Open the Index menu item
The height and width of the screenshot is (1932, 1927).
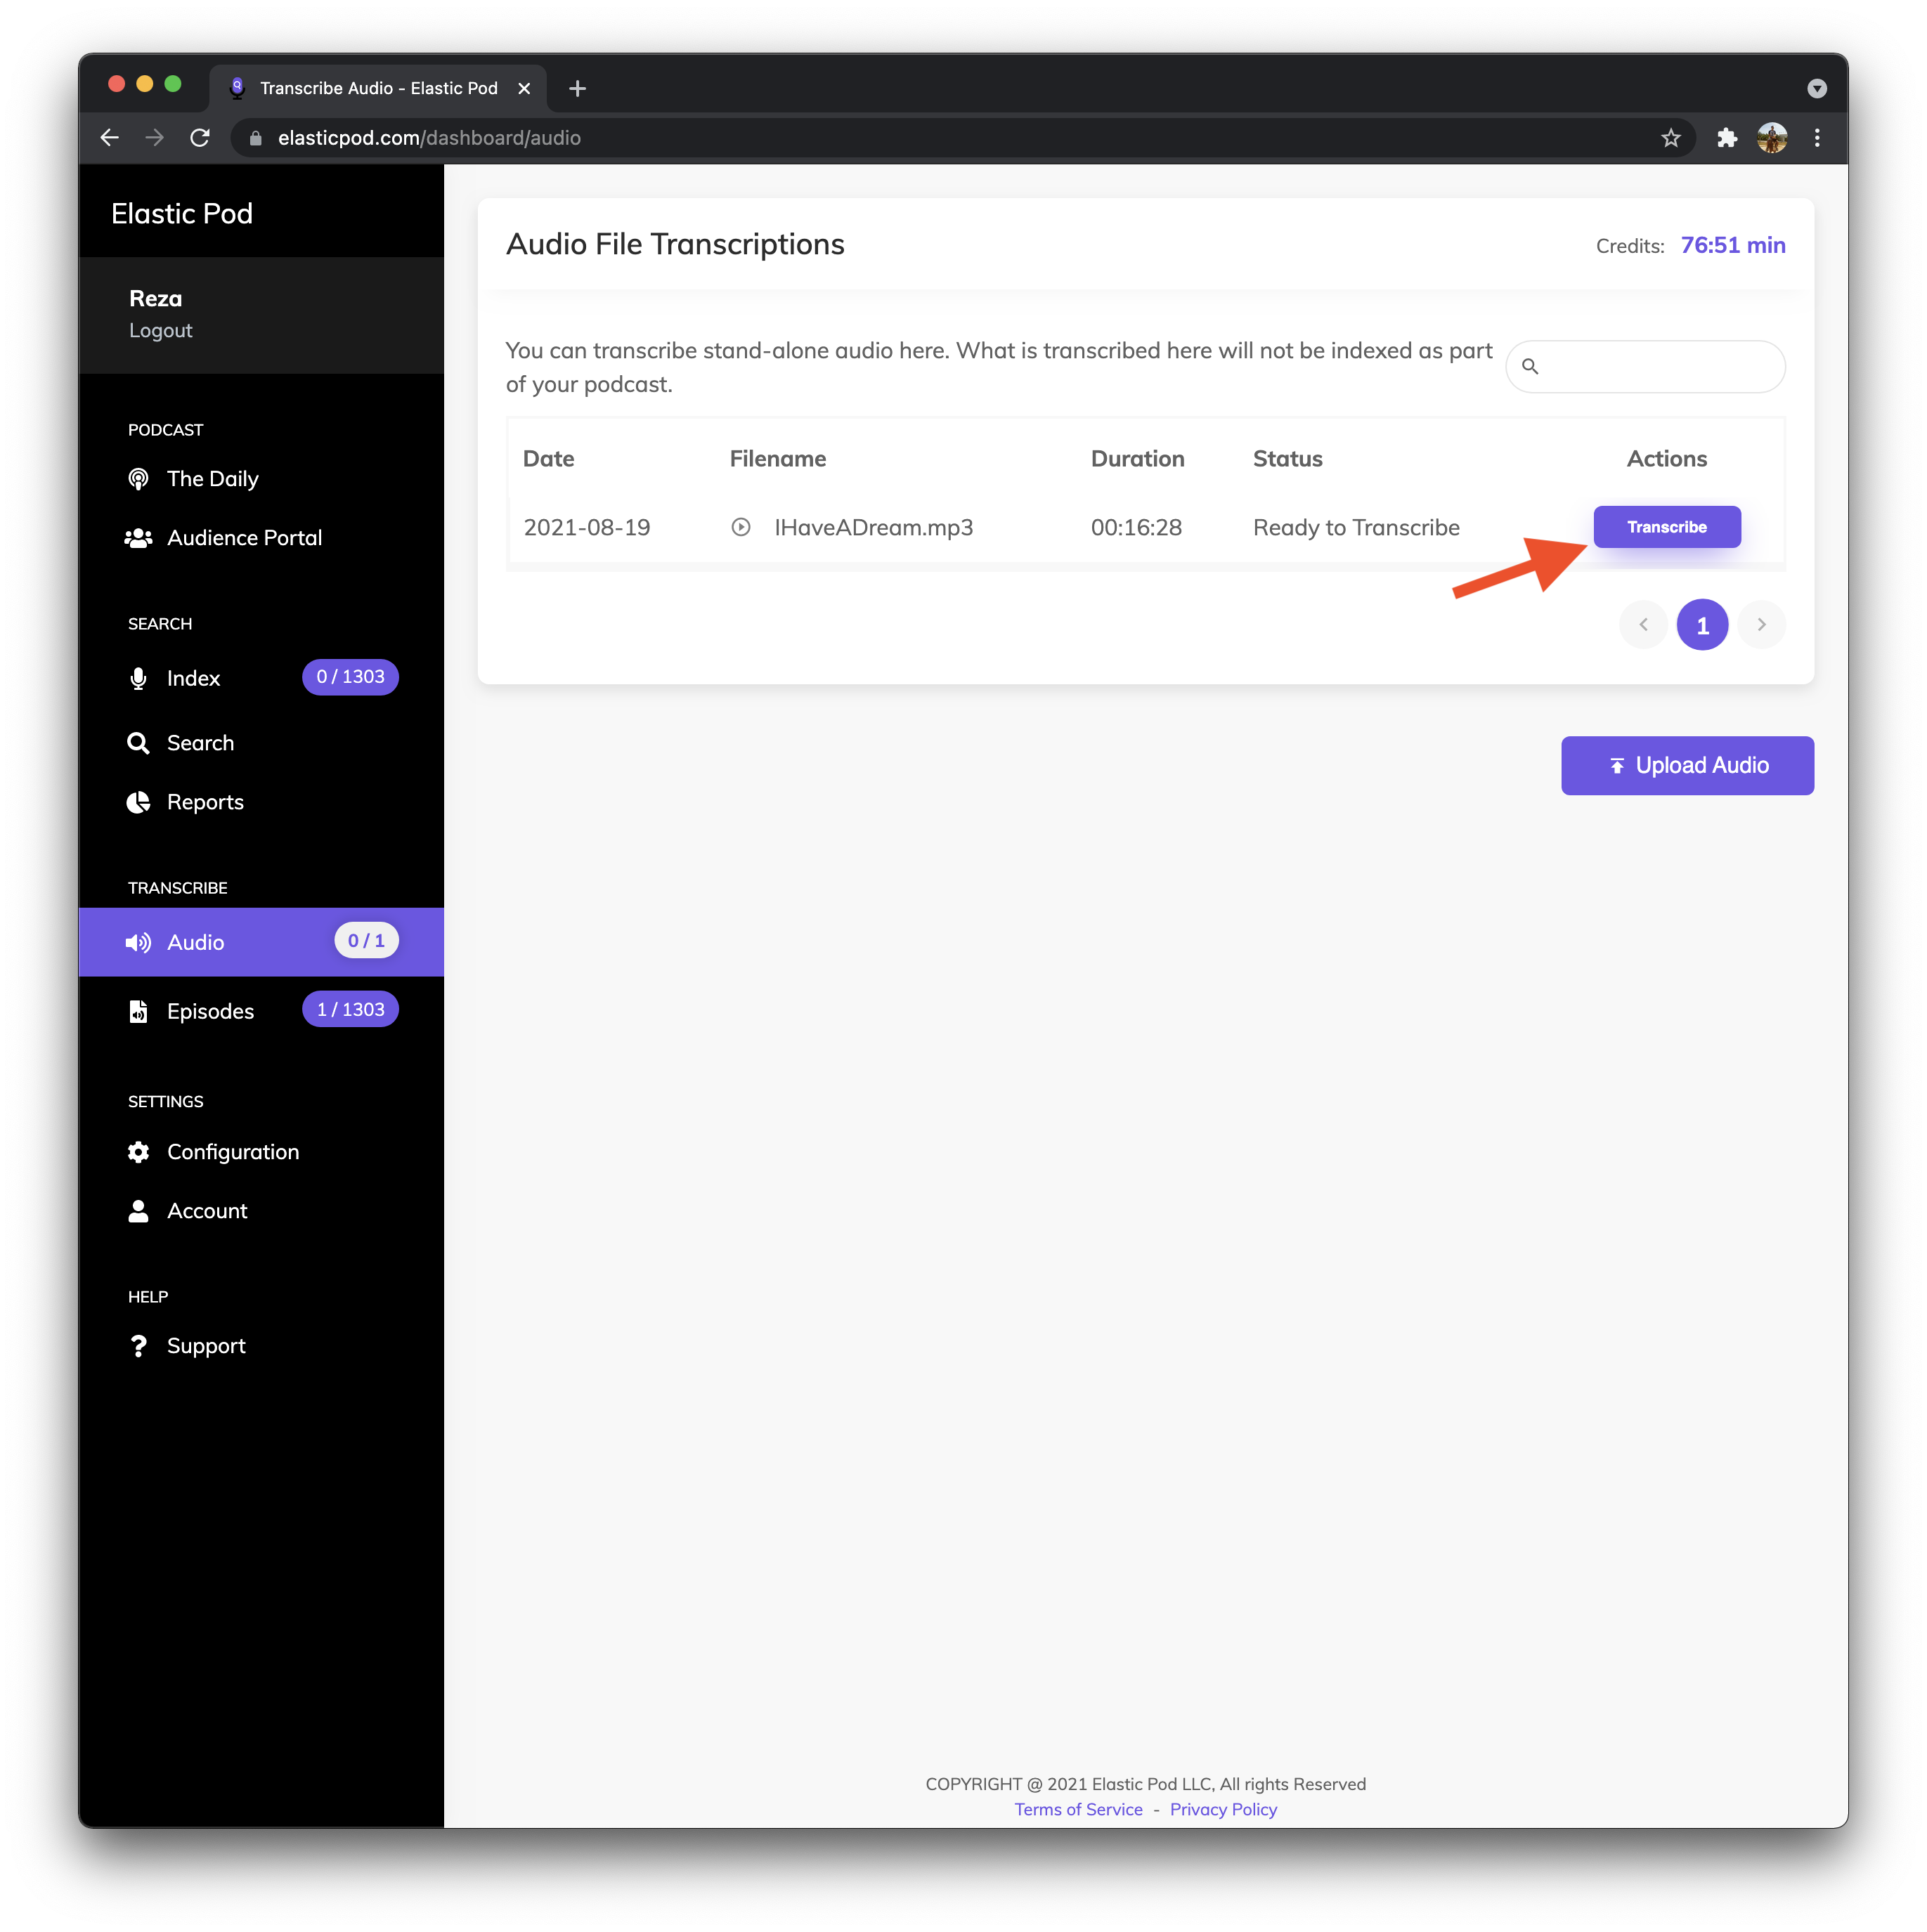pos(193,678)
